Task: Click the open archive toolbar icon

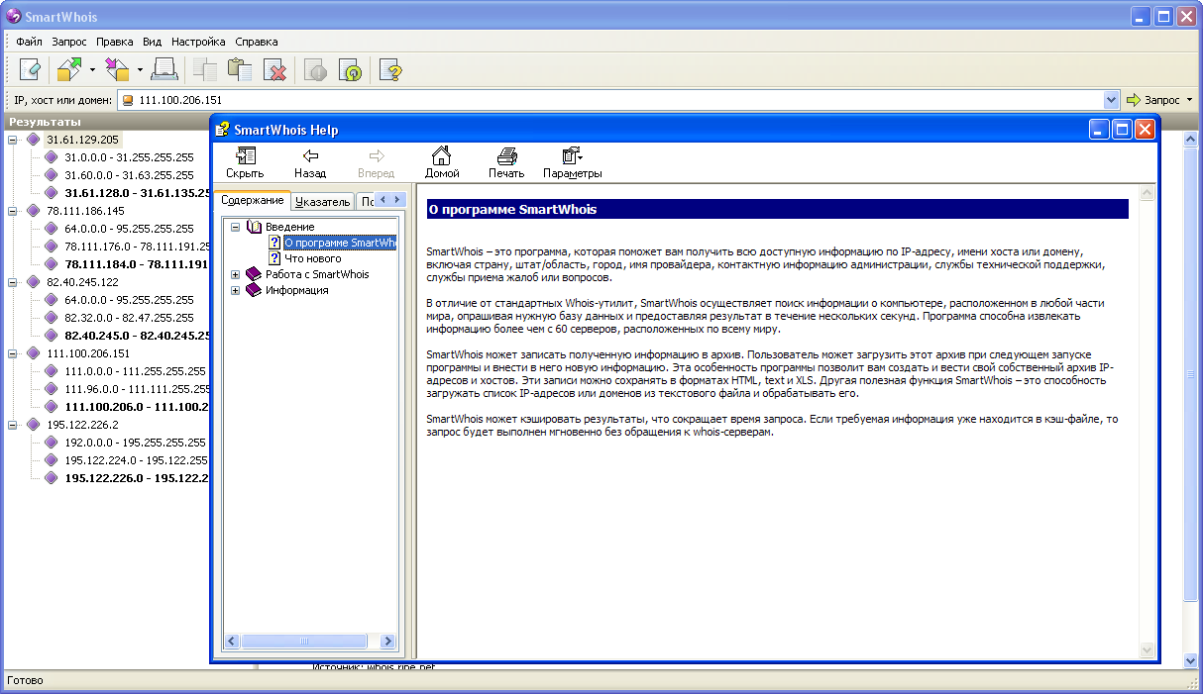Action: coord(69,69)
